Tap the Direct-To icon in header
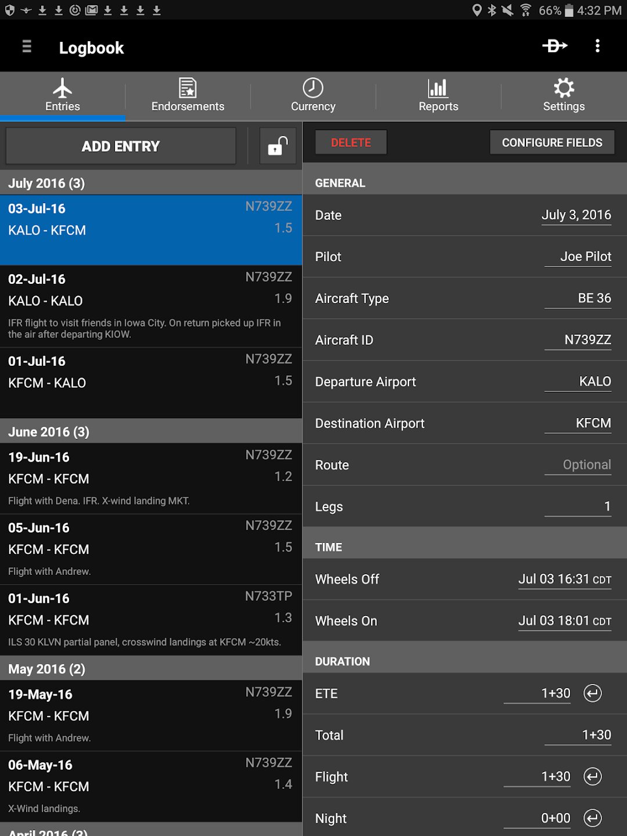This screenshot has width=627, height=836. (554, 46)
